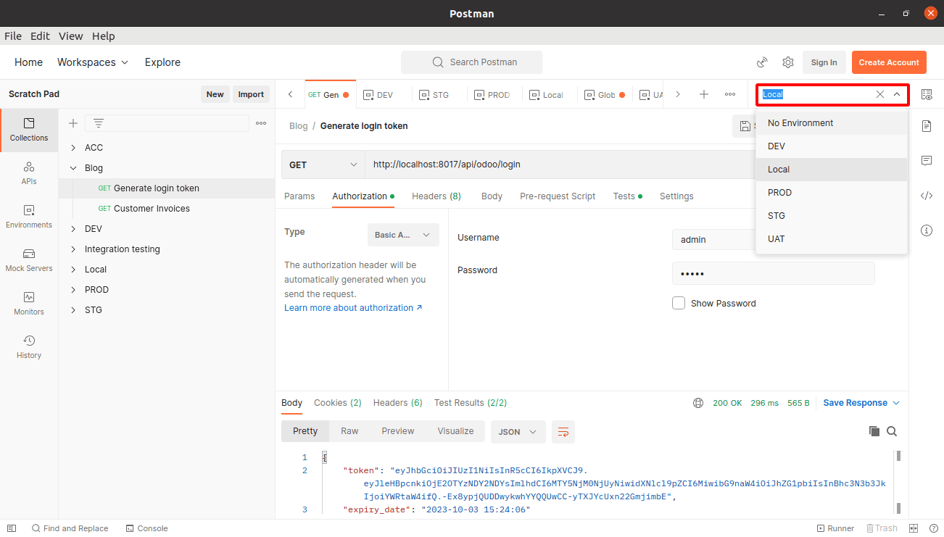Image resolution: width=944 pixels, height=537 pixels.
Task: Click the Search Postman field
Action: 472,62
